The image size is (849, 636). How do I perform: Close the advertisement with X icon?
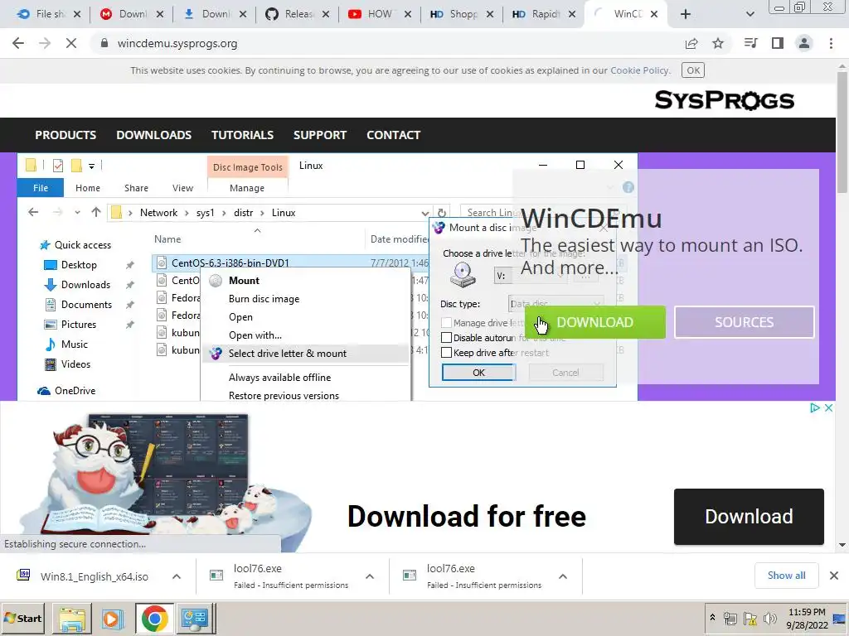[x=828, y=407]
